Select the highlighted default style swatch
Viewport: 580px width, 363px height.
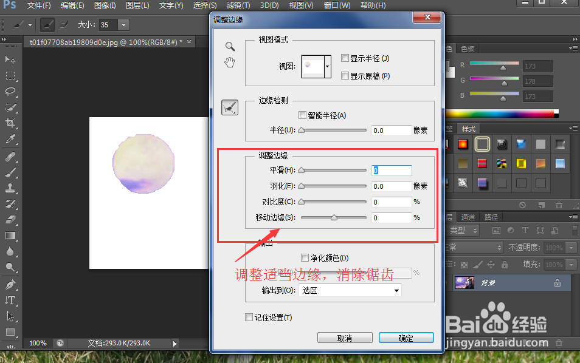tap(482, 144)
